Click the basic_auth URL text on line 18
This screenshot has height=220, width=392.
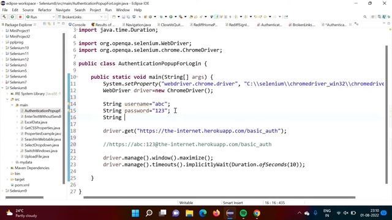[x=208, y=131]
